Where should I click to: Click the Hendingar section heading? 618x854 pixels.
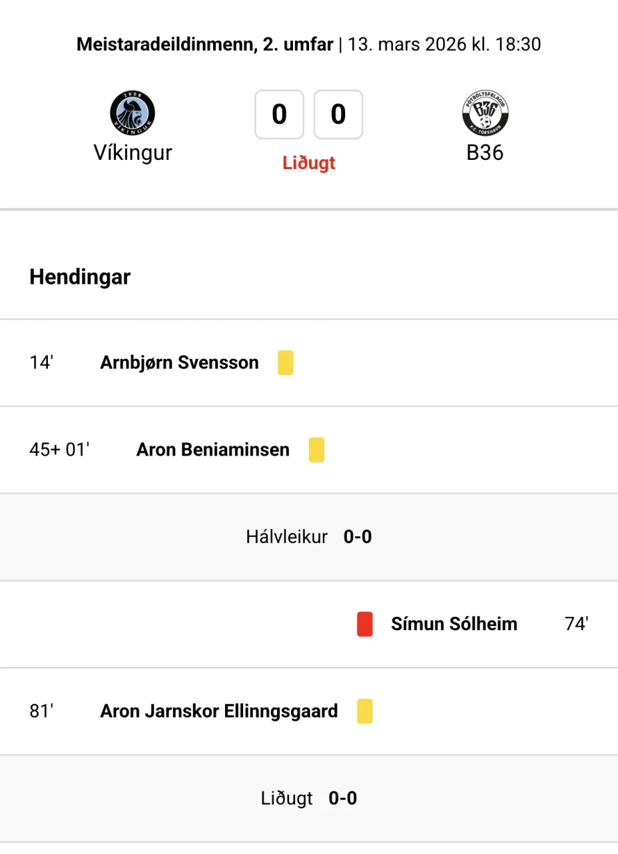[x=80, y=277]
